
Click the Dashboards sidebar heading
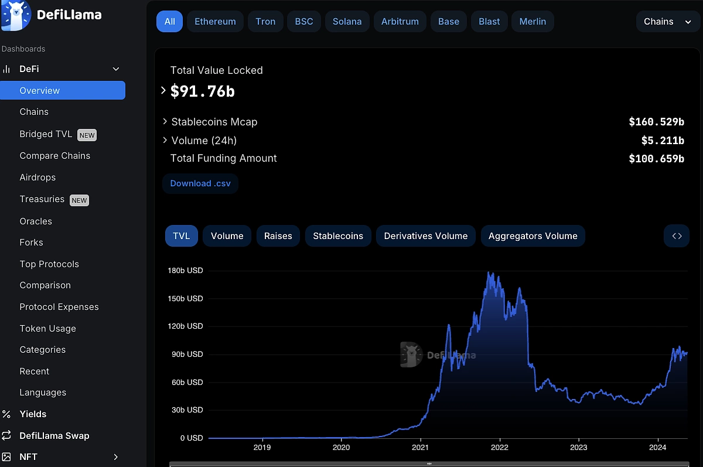23,49
